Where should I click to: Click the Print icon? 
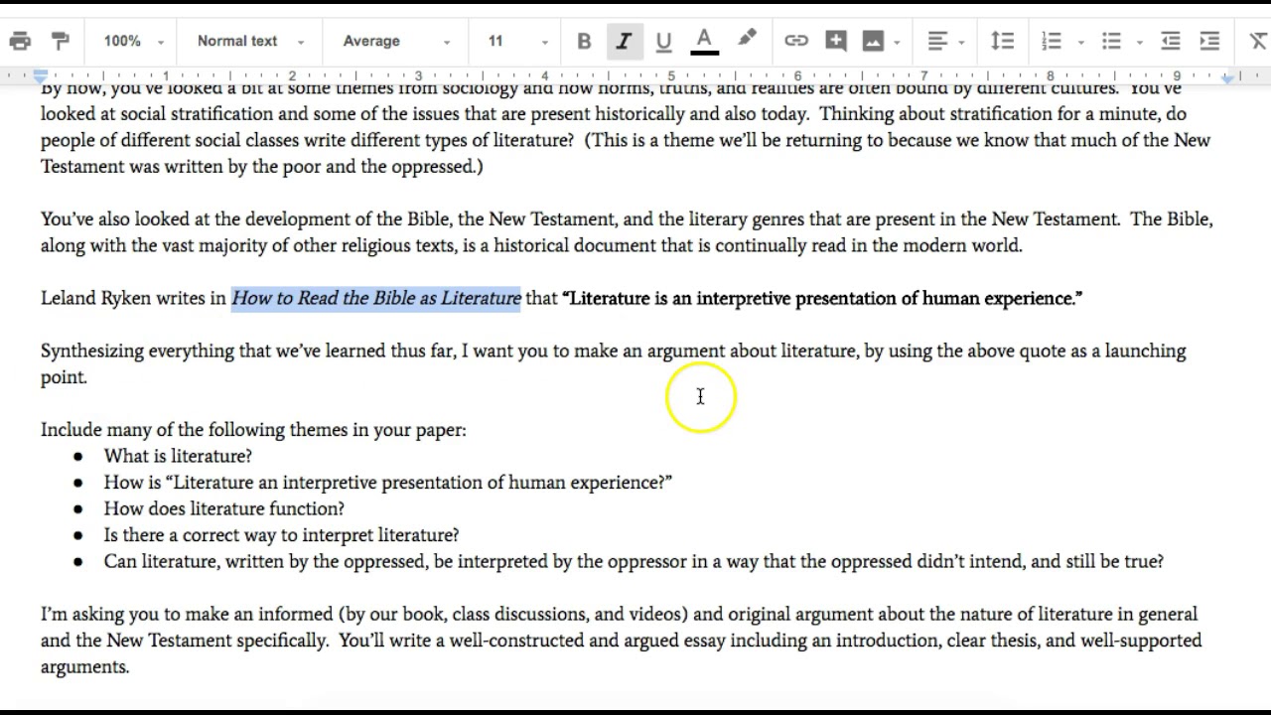[20, 41]
